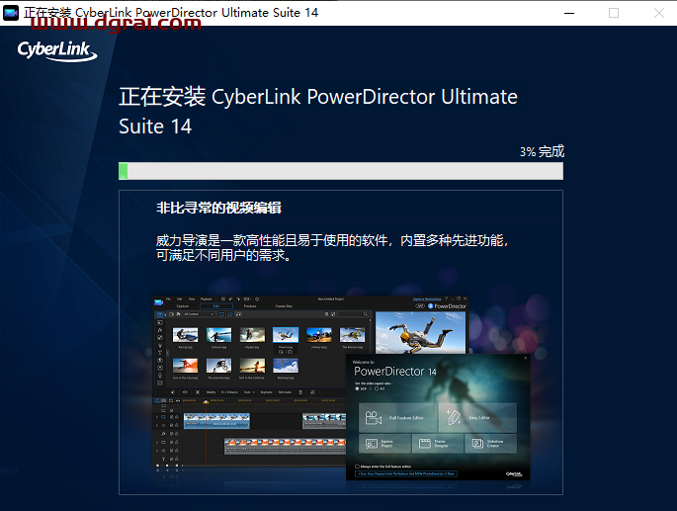Viewport: 677px width, 511px height.
Task: Click the CyberLink logo
Action: point(57,51)
